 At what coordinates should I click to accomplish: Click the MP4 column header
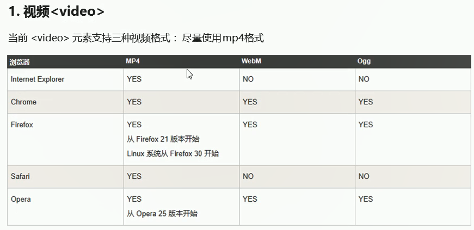click(x=133, y=61)
